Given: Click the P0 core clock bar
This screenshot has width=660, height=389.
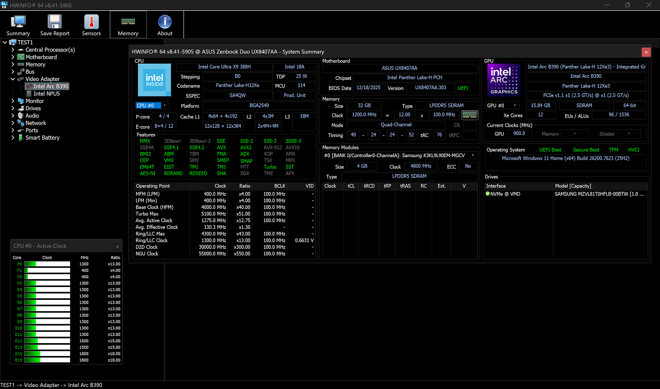Looking at the screenshot, I should click(47, 264).
